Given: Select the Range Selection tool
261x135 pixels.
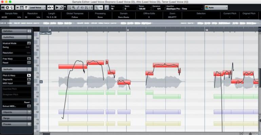Looking at the screenshot, I should (x=69, y=7).
